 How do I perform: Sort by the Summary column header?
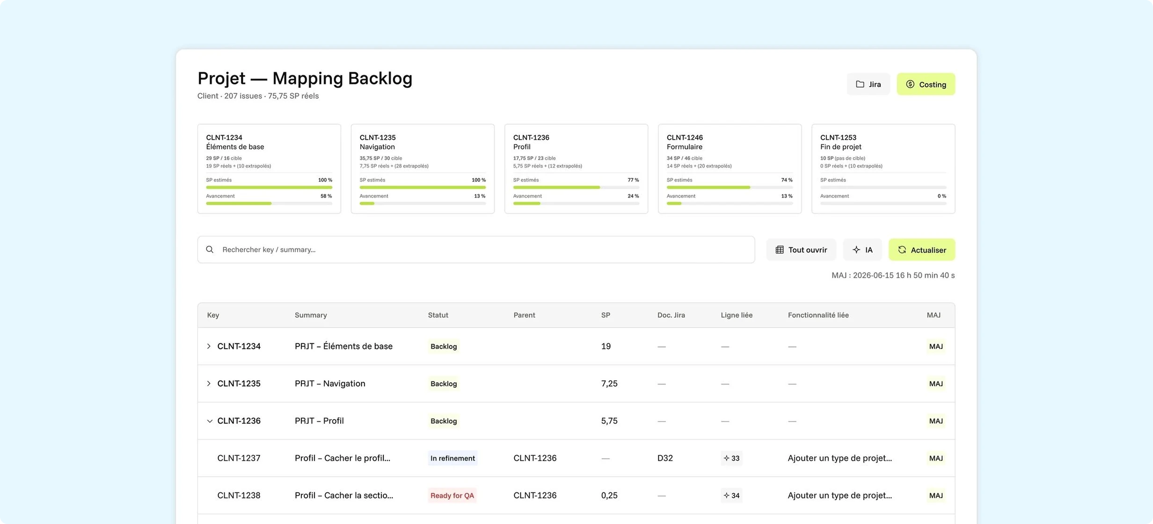(311, 315)
